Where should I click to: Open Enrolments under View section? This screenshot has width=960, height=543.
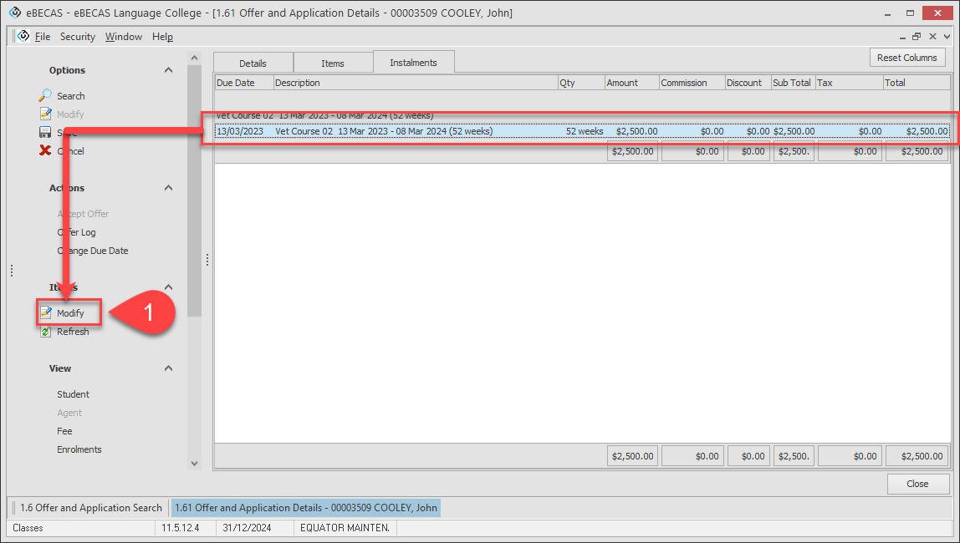click(x=79, y=449)
